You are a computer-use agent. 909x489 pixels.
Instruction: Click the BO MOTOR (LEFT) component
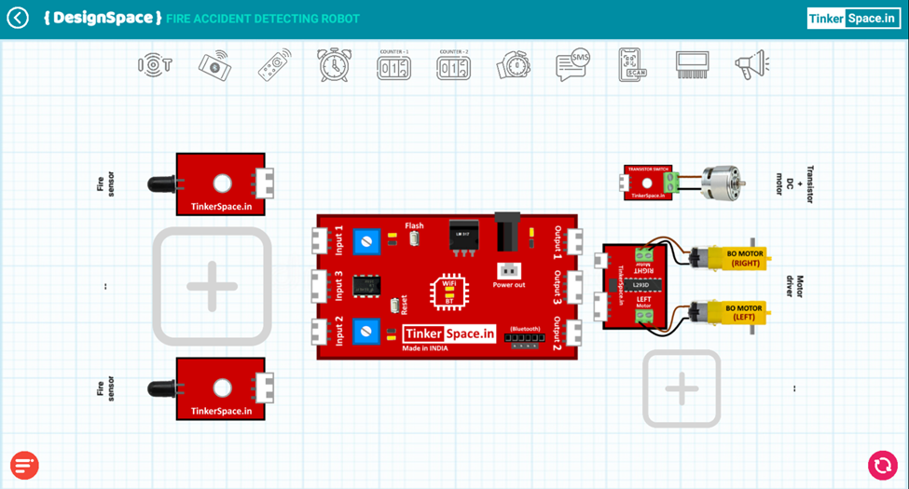point(732,313)
